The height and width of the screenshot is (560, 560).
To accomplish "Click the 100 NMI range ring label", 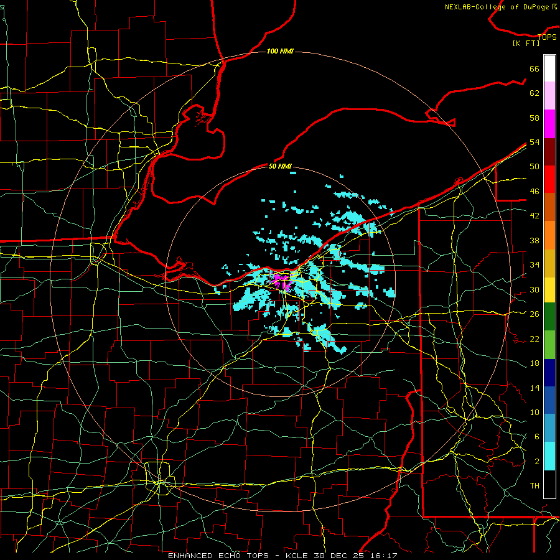I will 280,52.
